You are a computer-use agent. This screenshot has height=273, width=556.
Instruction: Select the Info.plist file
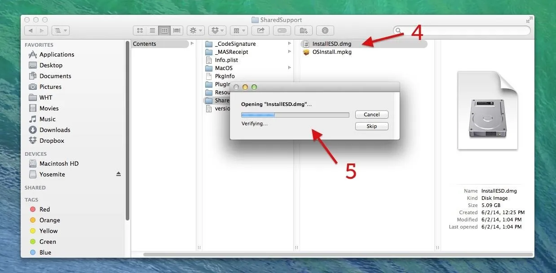226,60
